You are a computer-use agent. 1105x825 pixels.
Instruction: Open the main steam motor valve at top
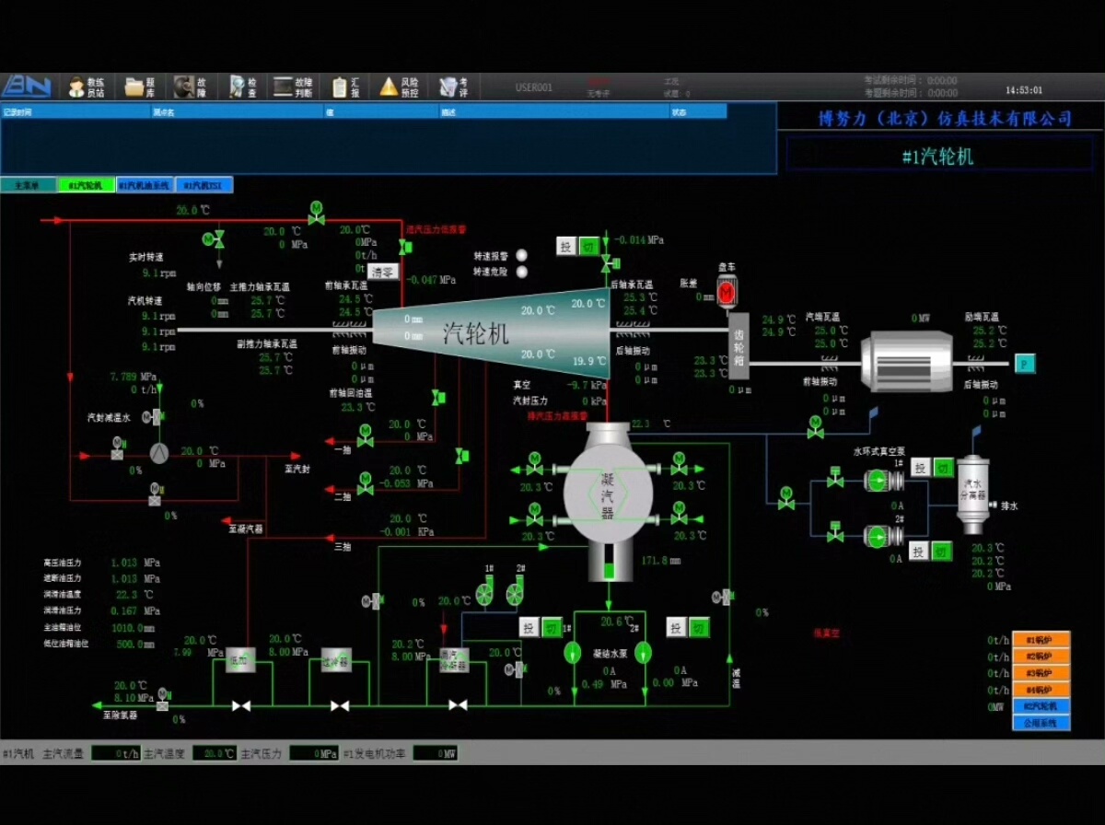tap(316, 214)
